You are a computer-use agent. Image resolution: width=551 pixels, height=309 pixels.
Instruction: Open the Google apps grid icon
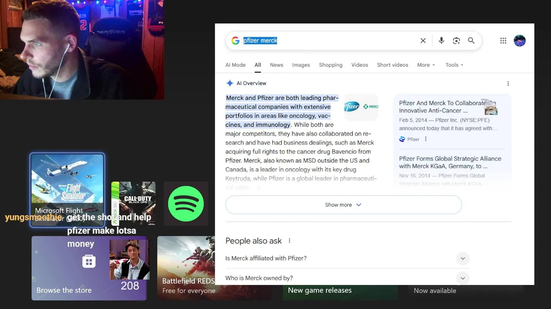pyautogui.click(x=503, y=40)
